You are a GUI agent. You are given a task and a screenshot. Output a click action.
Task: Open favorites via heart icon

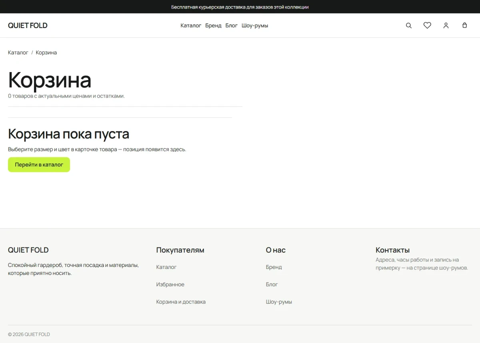pos(427,26)
